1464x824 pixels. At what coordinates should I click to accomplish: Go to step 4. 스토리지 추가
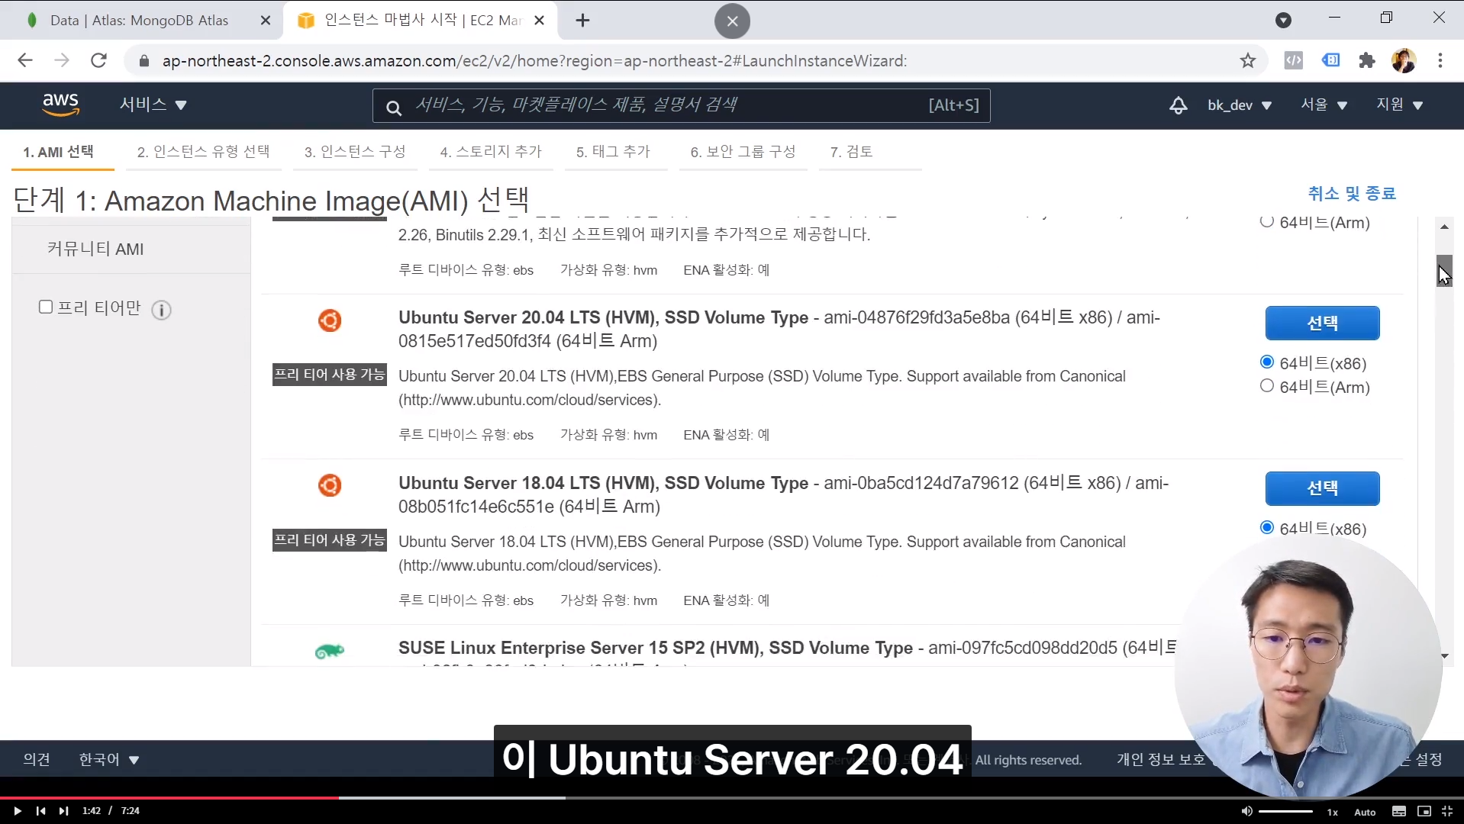click(491, 152)
